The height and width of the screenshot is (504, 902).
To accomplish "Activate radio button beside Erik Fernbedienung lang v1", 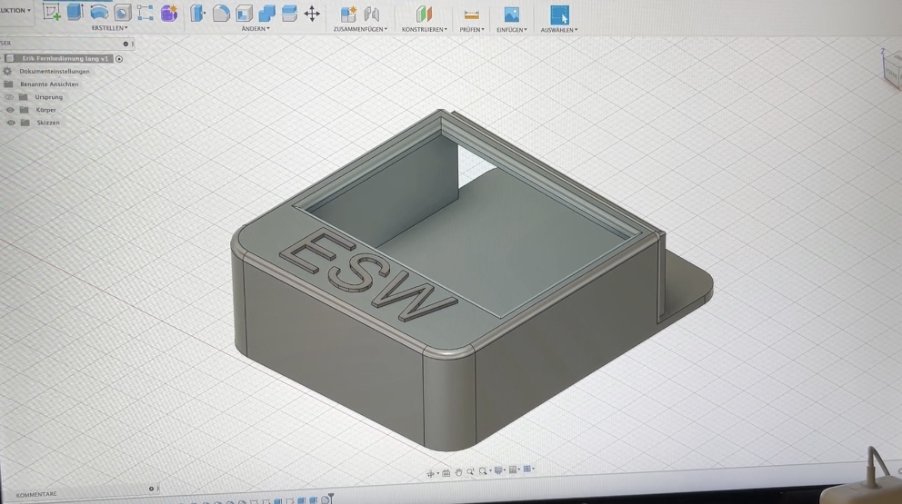I will click(119, 59).
